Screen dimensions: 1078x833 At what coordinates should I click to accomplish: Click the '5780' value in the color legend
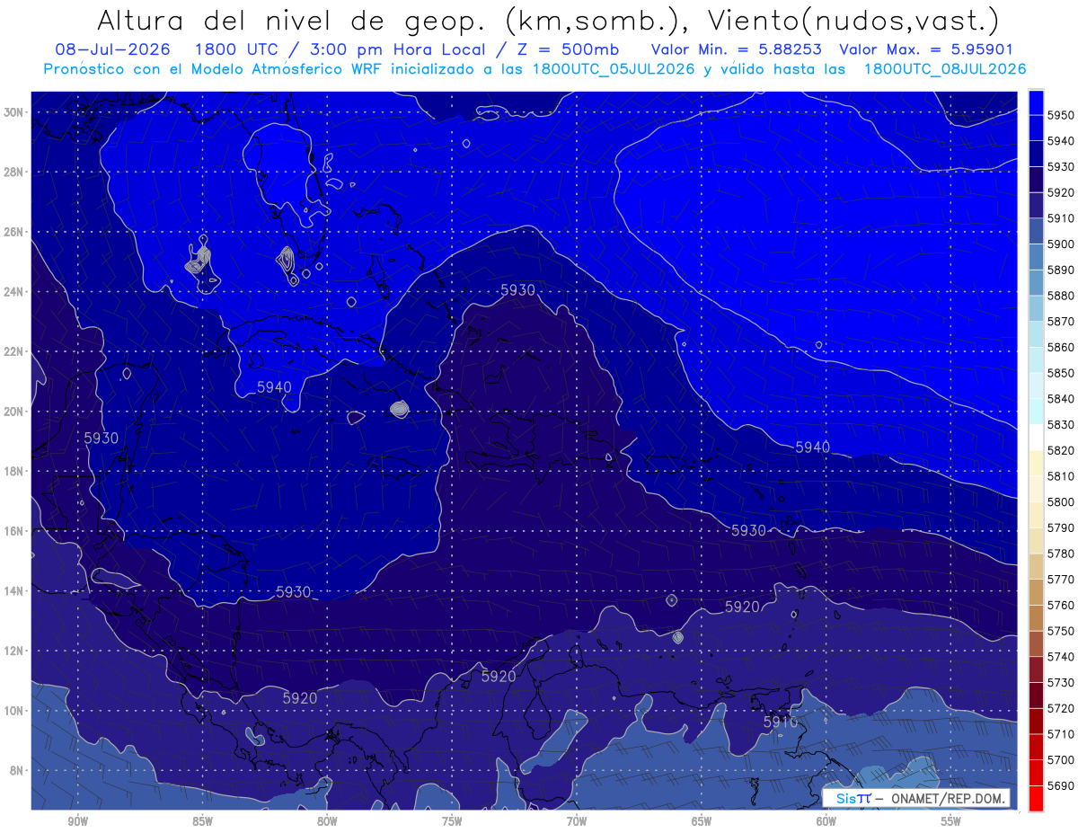tap(1060, 554)
